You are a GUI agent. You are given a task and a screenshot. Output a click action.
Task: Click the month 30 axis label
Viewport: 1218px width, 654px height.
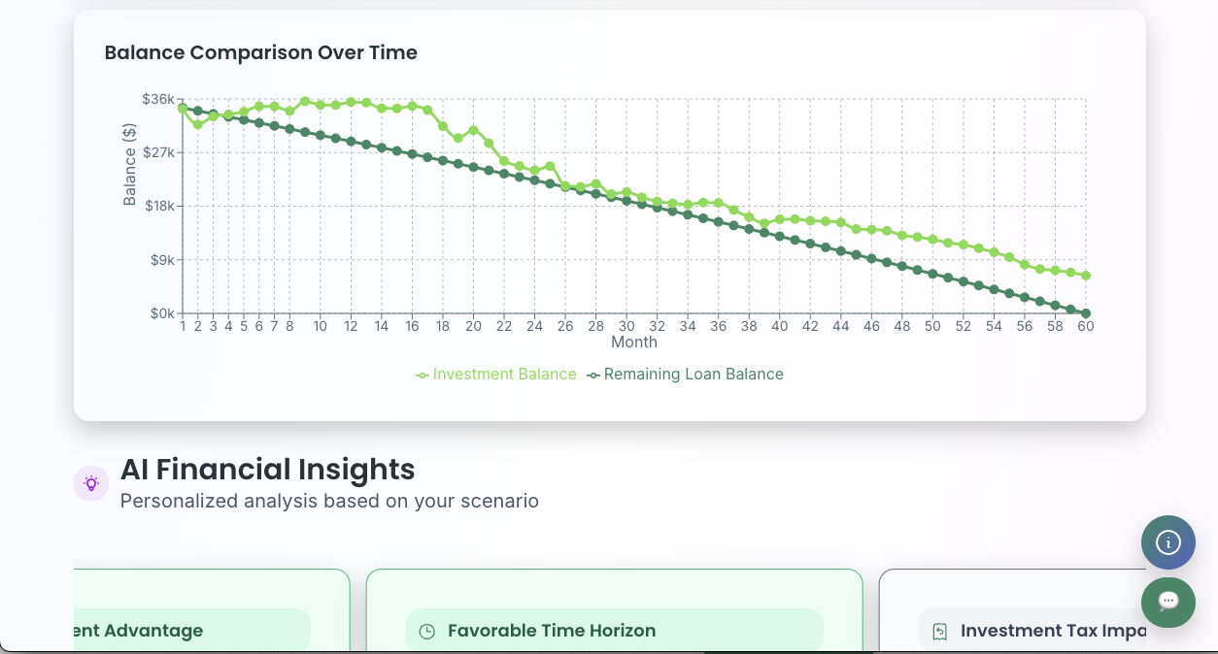point(626,327)
